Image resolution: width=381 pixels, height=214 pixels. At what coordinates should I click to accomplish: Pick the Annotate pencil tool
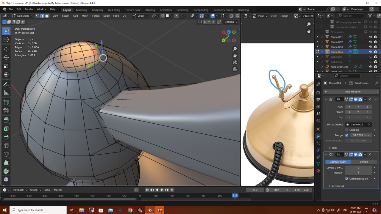[x=6, y=84]
